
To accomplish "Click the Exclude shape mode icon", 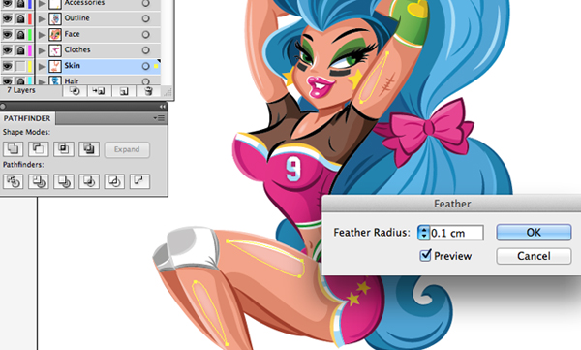I will click(89, 149).
